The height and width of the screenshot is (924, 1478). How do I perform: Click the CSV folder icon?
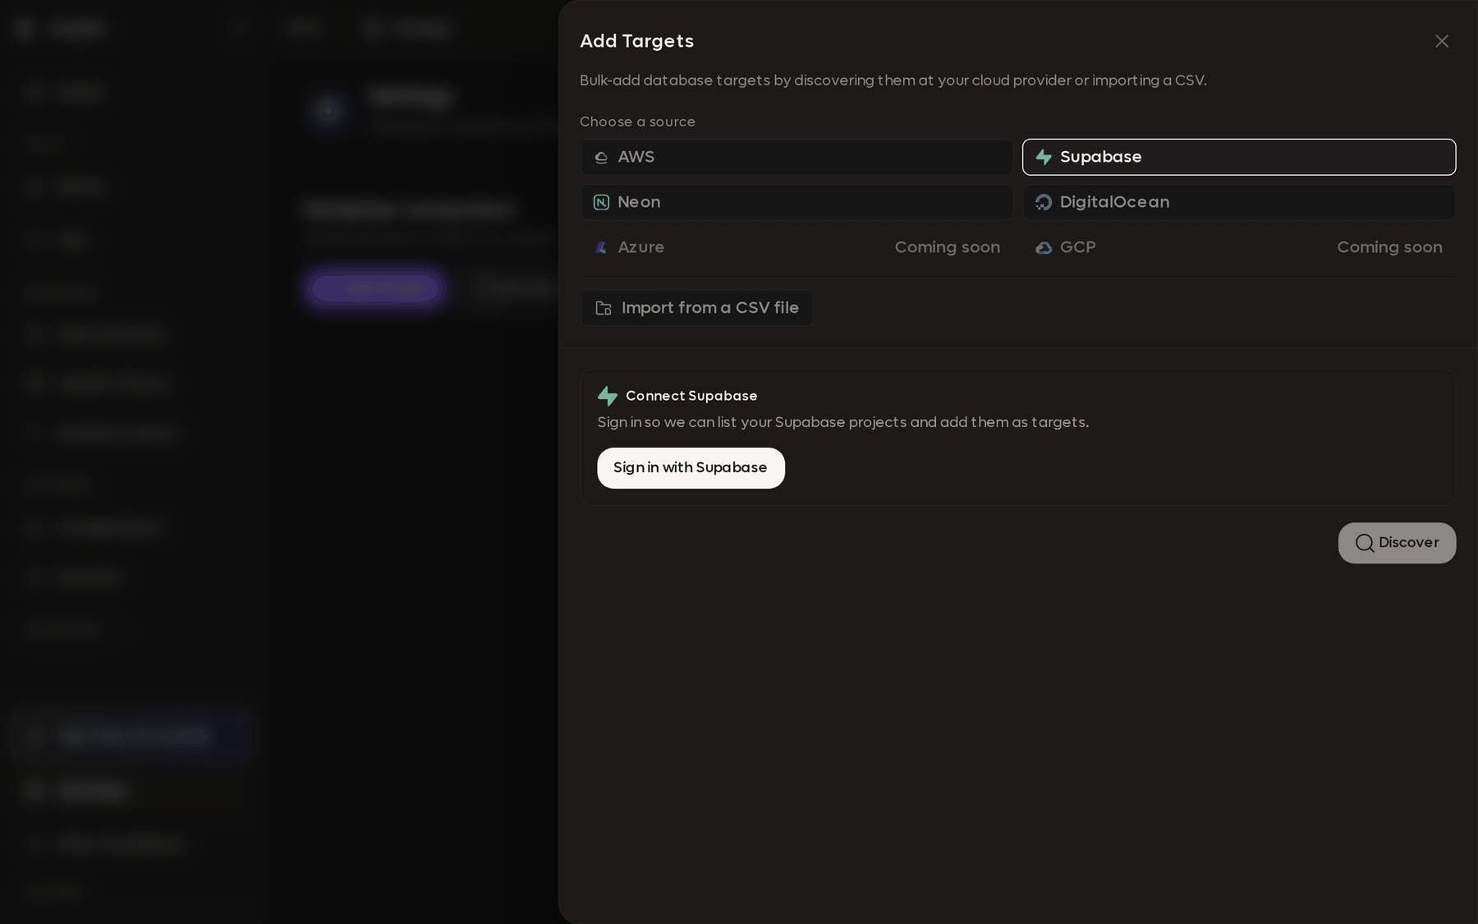click(x=604, y=308)
